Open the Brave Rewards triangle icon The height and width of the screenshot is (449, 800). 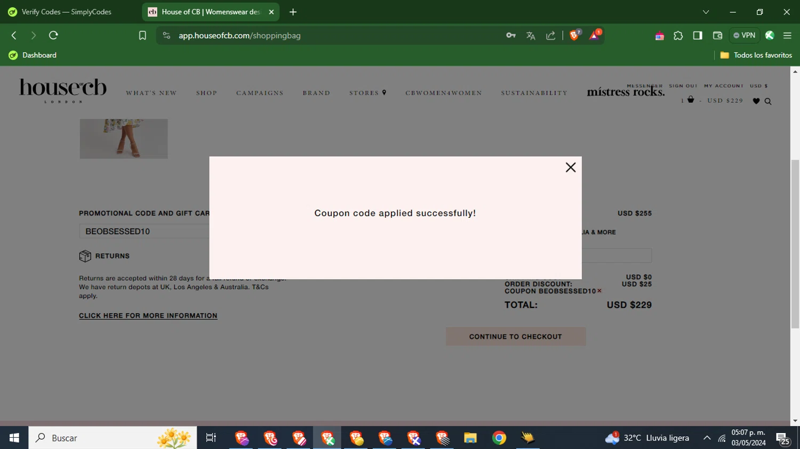595,35
